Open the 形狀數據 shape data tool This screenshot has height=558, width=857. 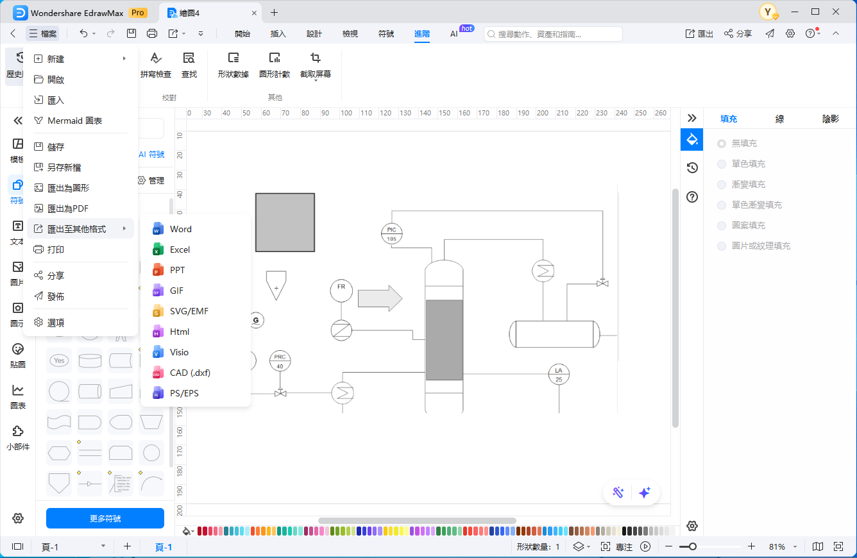(x=233, y=58)
